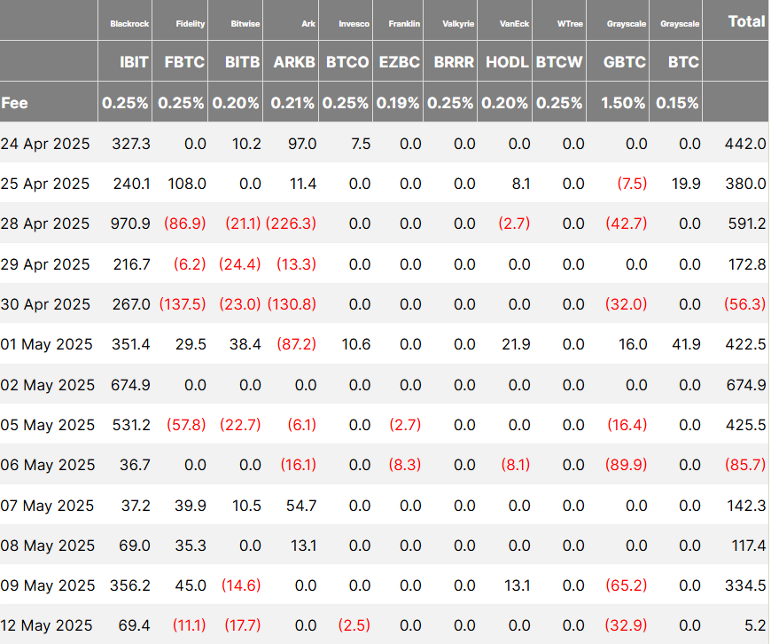Click the 02 May 2025 date
The image size is (771, 644).
click(48, 385)
